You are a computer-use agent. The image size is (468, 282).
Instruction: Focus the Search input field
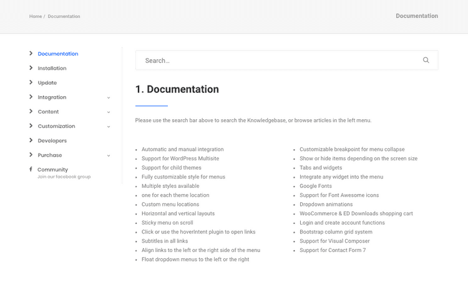[x=286, y=61]
